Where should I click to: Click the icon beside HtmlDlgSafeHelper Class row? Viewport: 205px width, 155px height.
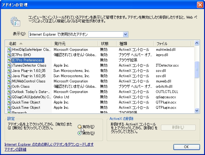tap(9, 50)
